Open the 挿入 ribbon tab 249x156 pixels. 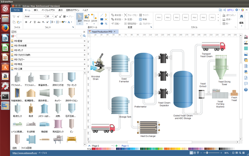pos(36,10)
